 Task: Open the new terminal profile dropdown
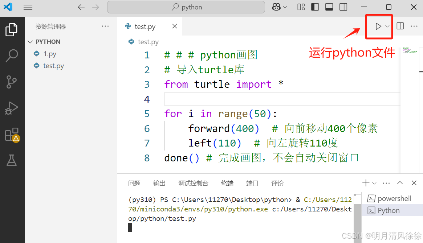tap(374, 184)
